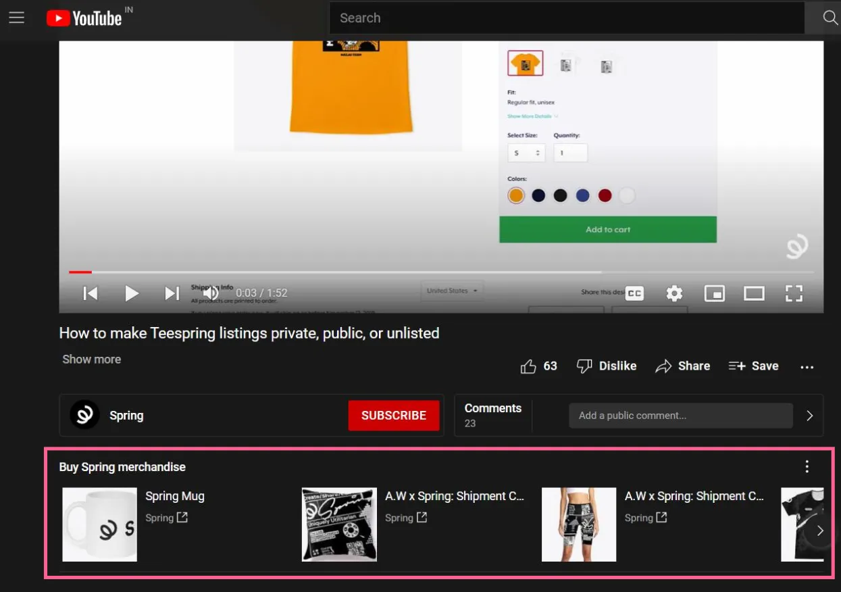Seek on the video progress bar
This screenshot has width=841, height=592.
441,272
